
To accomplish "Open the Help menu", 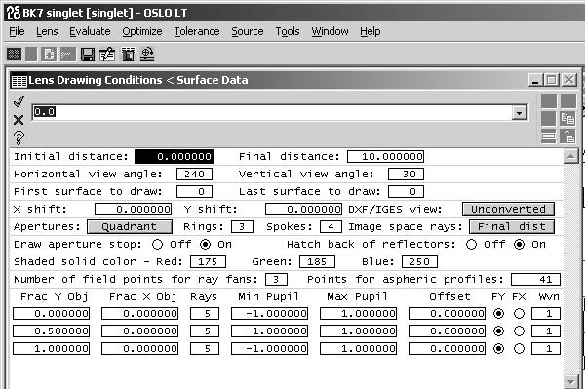I will coord(370,32).
